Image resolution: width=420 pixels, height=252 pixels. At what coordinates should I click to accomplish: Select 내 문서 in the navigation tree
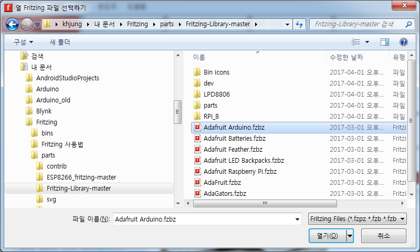tap(41, 67)
